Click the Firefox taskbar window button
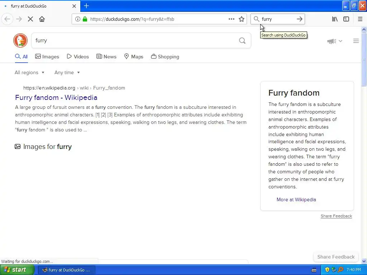 pyautogui.click(x=66, y=270)
